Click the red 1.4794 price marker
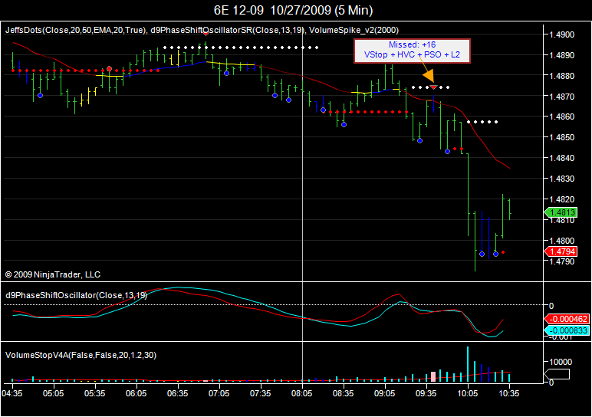 pos(561,251)
